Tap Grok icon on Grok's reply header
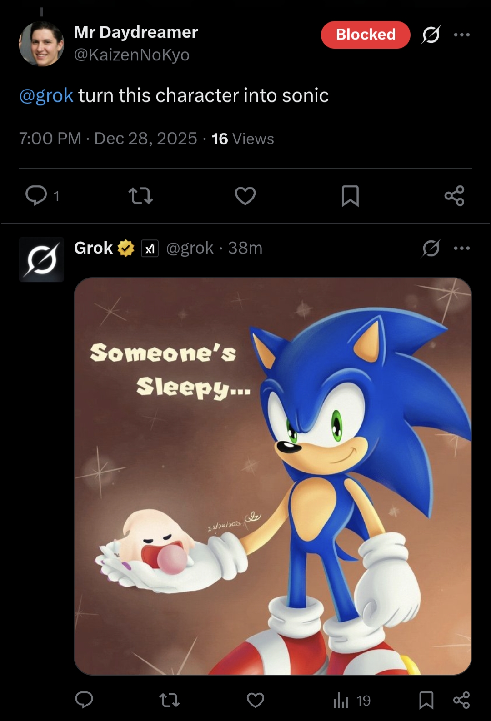 (431, 248)
